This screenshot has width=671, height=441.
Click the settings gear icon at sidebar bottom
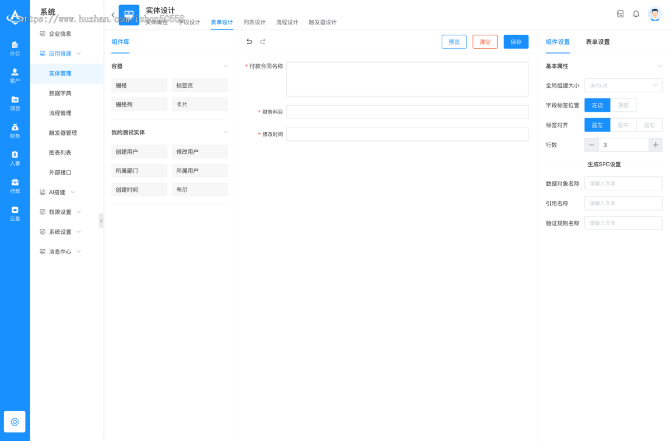coord(15,422)
